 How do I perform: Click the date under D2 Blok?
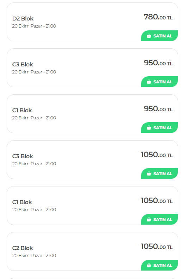34,26
